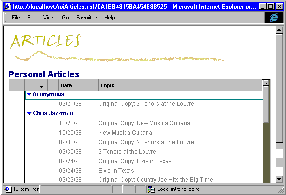
Task: Click the Local intranet zone icon
Action: pos(151,189)
